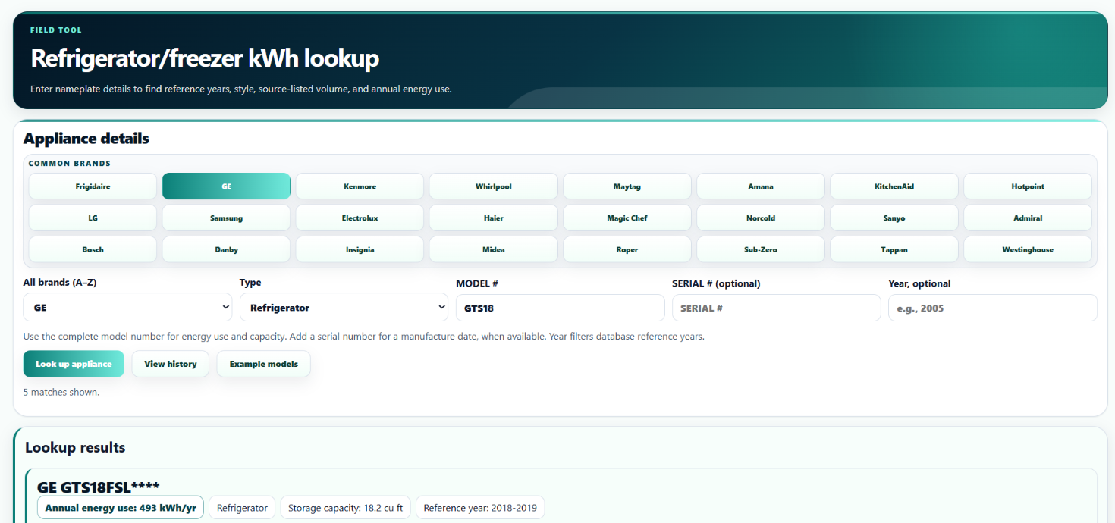This screenshot has width=1115, height=523.
Task: Click the FIELD TOOL label in header
Action: coord(56,30)
